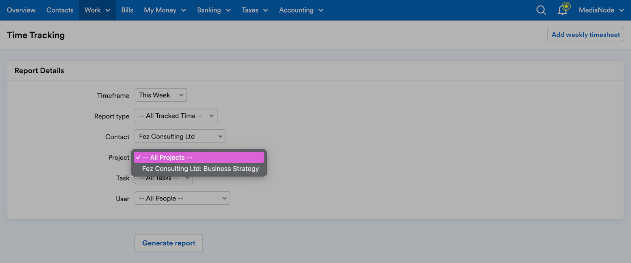Click the Report type field label
631x263 pixels.
click(112, 116)
